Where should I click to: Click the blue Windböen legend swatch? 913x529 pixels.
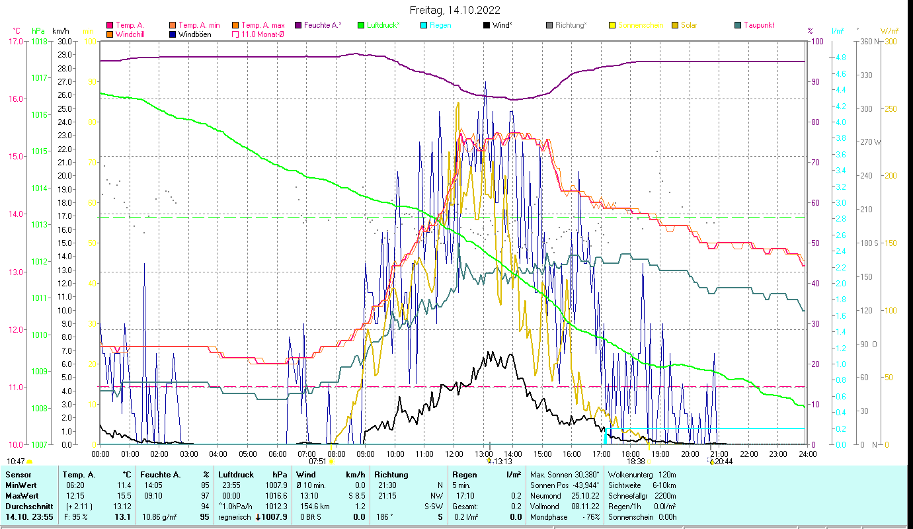173,34
